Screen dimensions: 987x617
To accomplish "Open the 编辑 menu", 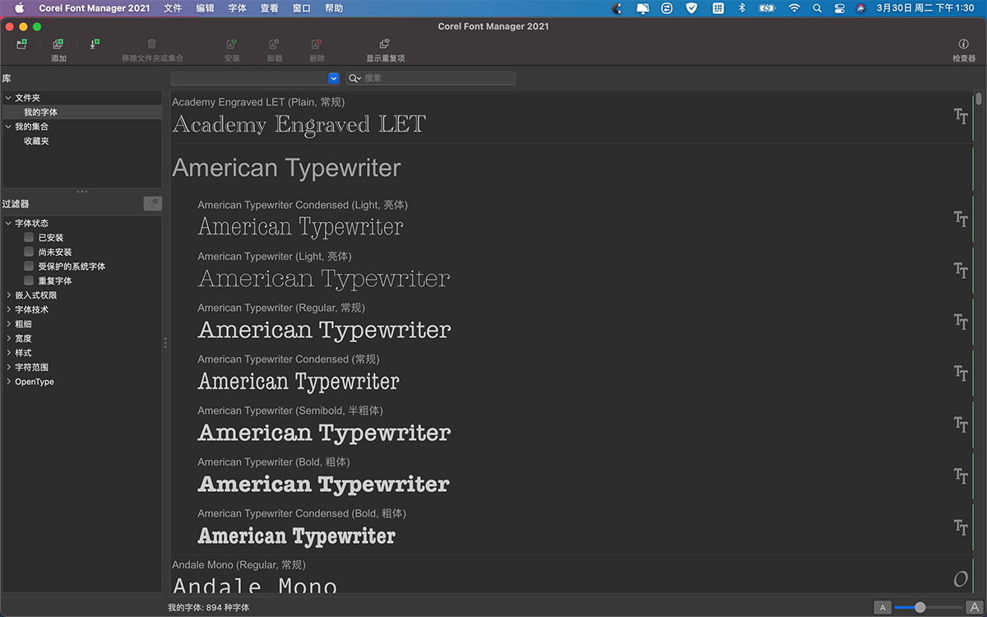I will (205, 7).
